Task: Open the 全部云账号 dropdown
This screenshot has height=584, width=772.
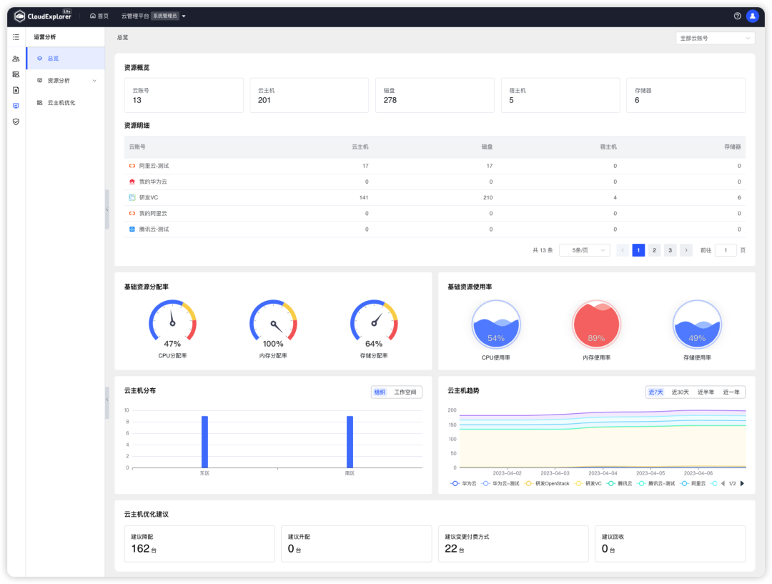Action: (715, 38)
